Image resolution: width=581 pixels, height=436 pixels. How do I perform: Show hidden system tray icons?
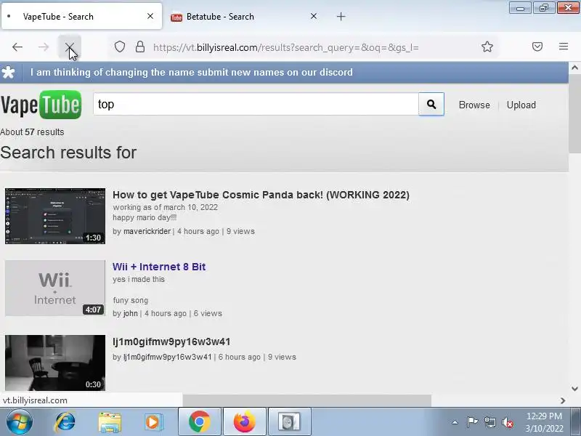(455, 422)
